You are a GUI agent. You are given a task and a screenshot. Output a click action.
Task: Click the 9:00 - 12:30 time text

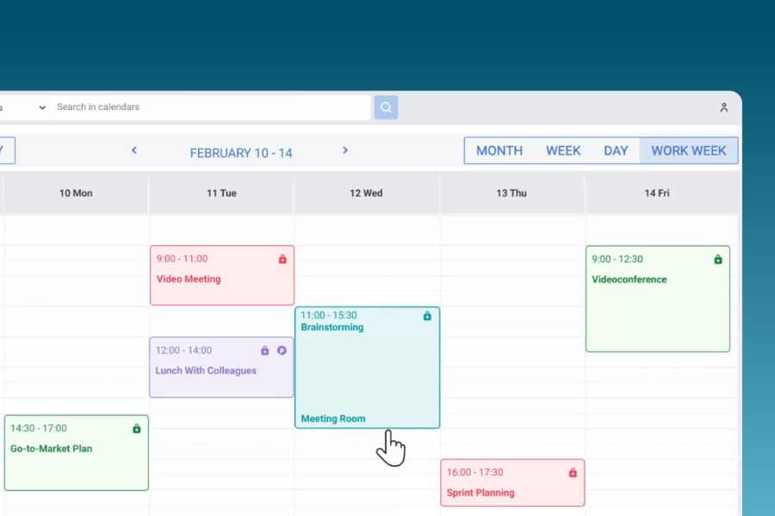[x=617, y=259]
